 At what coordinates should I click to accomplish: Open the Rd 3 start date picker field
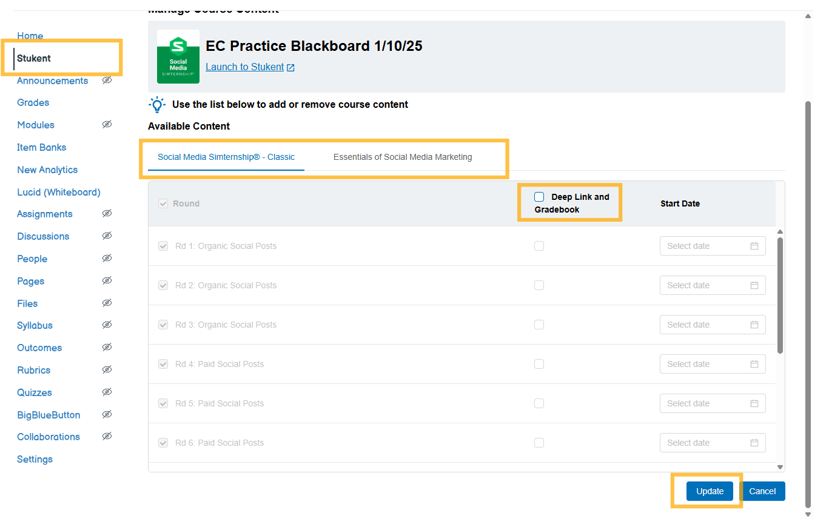[x=713, y=325]
